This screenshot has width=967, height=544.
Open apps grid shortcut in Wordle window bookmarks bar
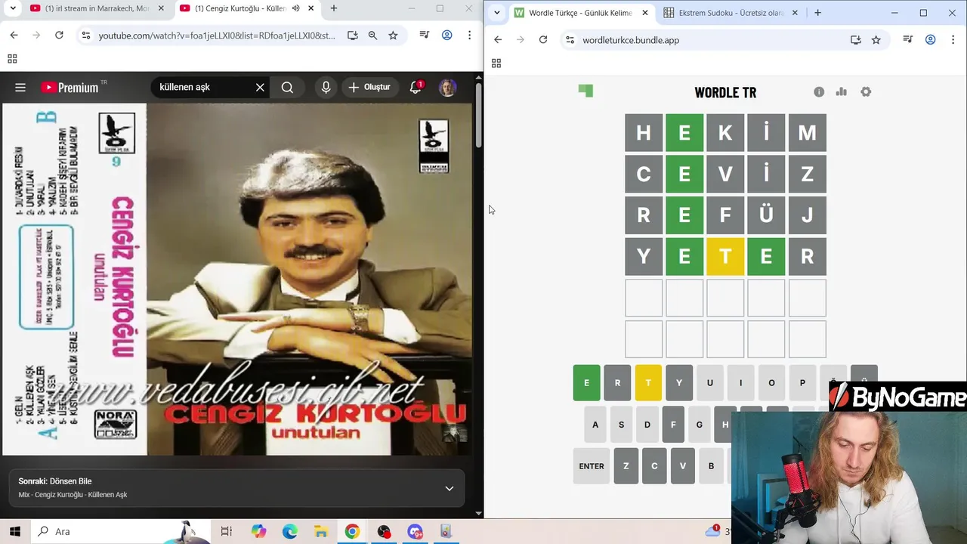coord(496,63)
